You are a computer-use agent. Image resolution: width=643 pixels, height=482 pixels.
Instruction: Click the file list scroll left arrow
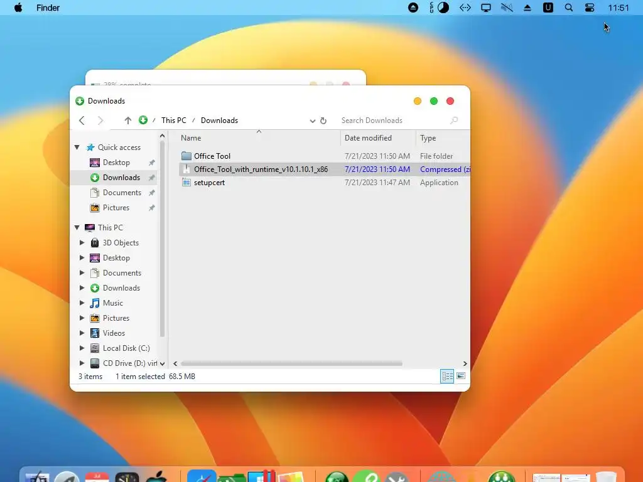coord(176,363)
